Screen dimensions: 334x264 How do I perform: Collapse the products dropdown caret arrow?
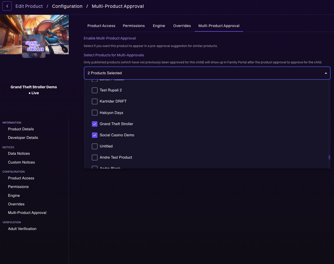point(326,73)
